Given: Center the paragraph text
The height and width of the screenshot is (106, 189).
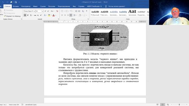Looking at the screenshot, I should pos(65,15).
